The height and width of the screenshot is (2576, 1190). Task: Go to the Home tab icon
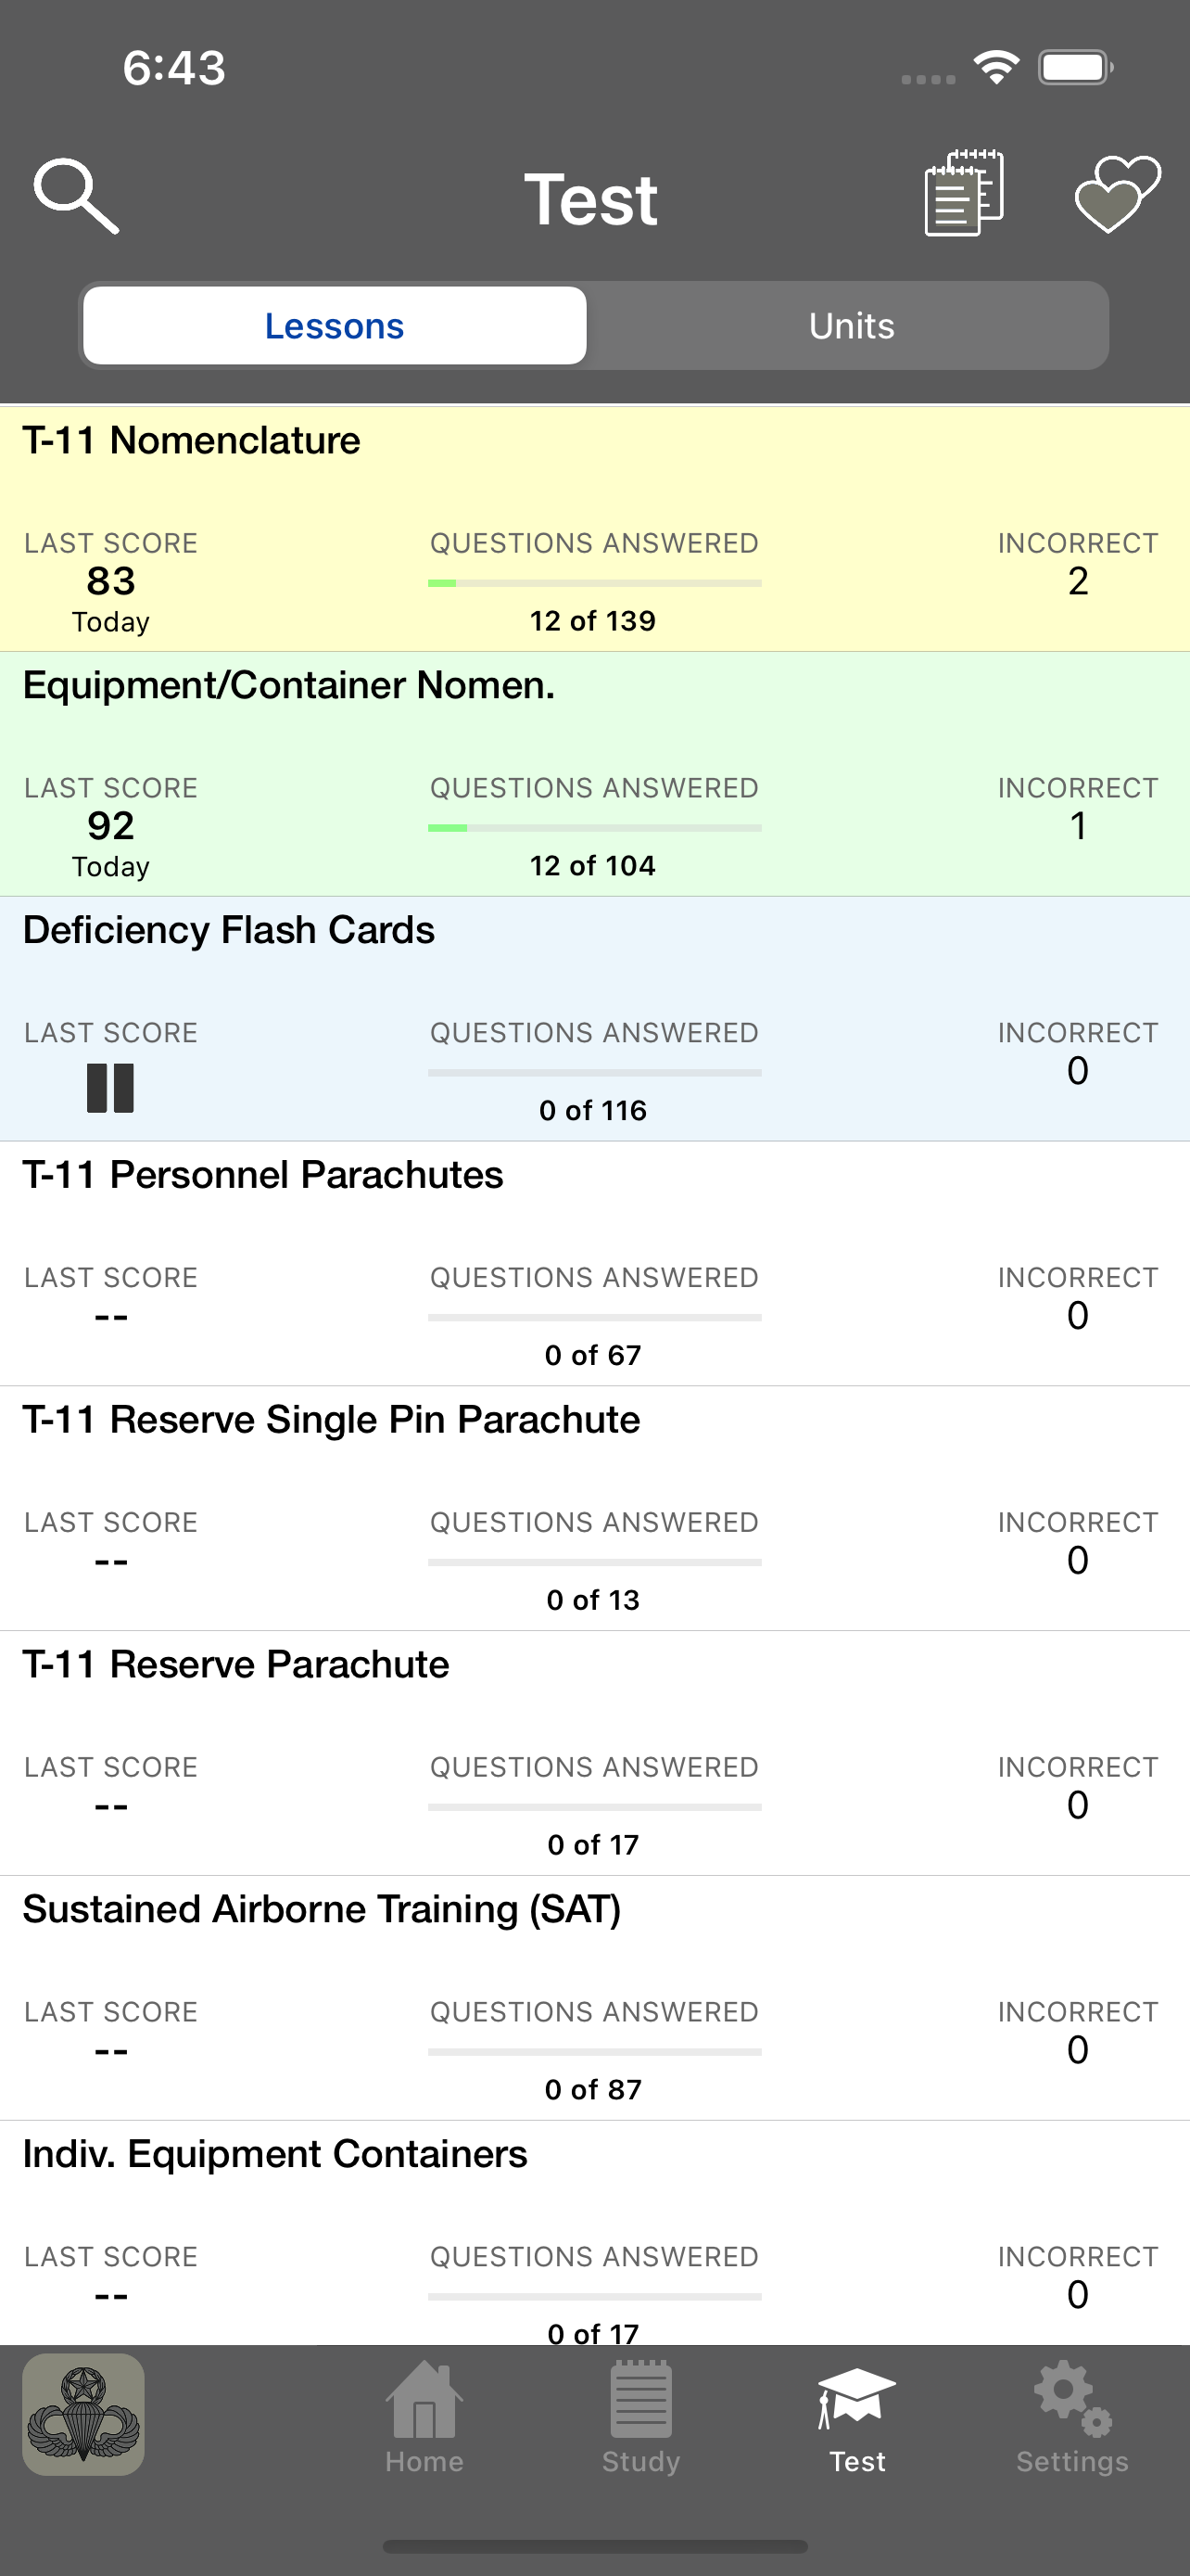pos(424,2400)
